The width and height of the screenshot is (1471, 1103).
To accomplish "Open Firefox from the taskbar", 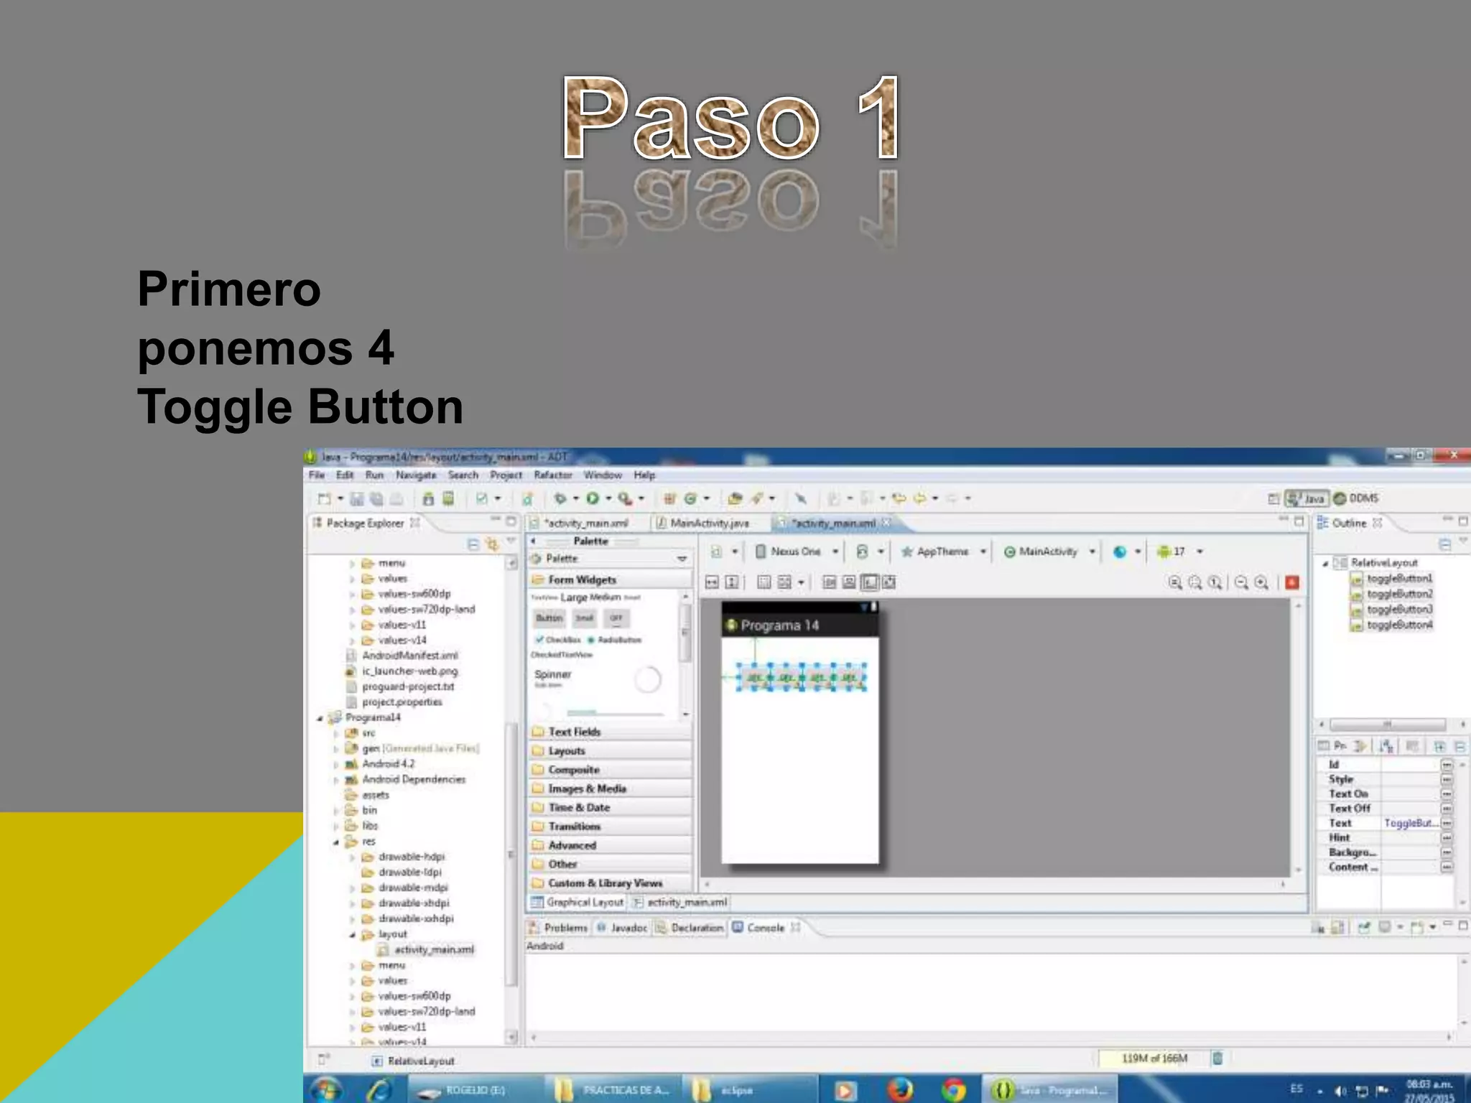I will pyautogui.click(x=899, y=1090).
